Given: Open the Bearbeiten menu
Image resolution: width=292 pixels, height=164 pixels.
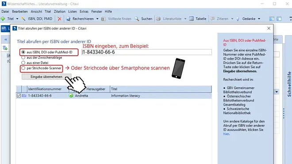Looking at the screenshot, I should pyautogui.click(x=20, y=11).
